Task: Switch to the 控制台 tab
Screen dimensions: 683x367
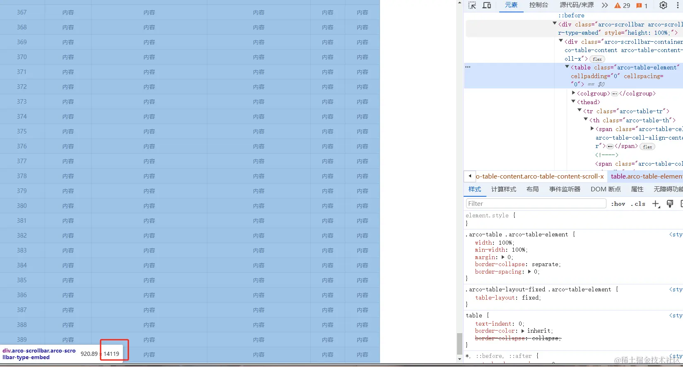Action: click(x=539, y=5)
